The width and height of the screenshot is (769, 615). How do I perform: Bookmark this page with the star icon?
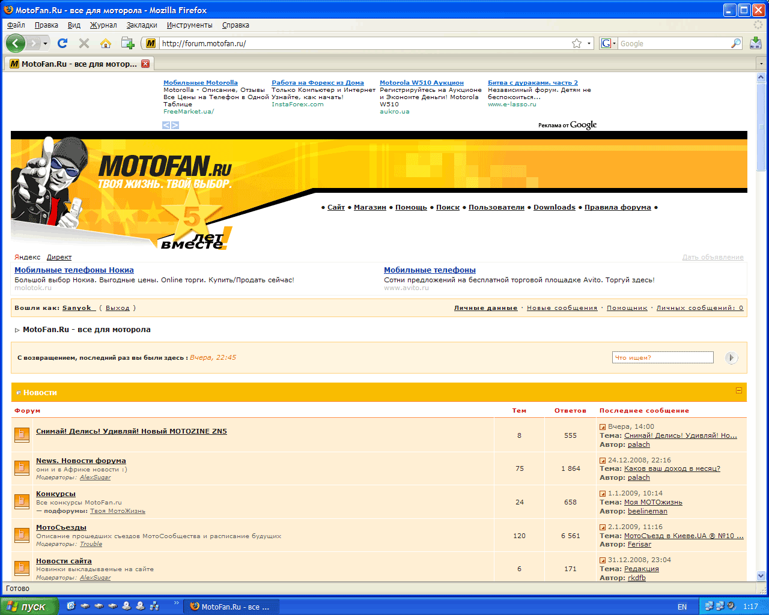(x=577, y=43)
